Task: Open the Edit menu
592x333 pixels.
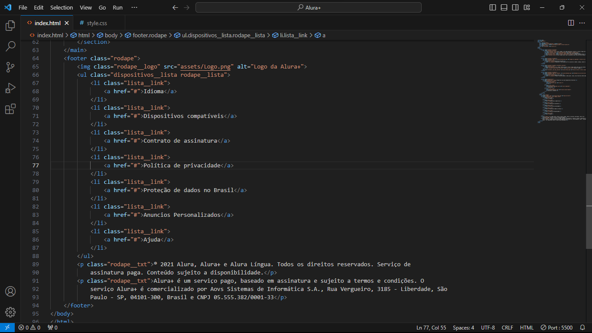Action: point(39,7)
